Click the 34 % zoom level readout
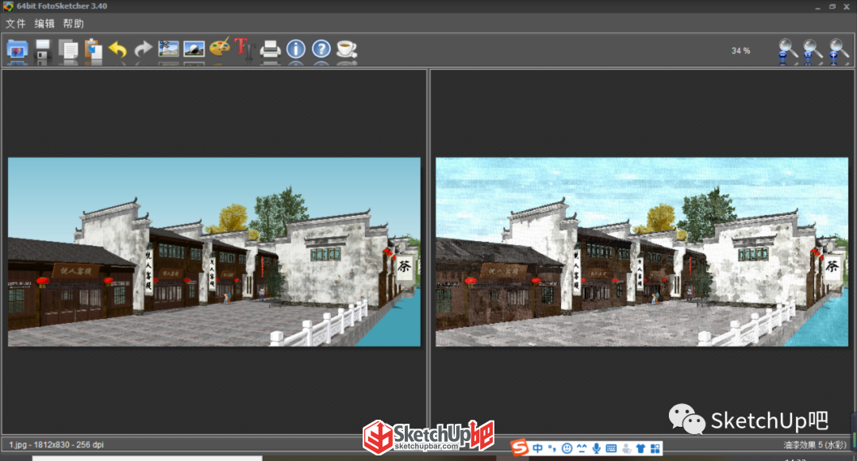 (740, 51)
